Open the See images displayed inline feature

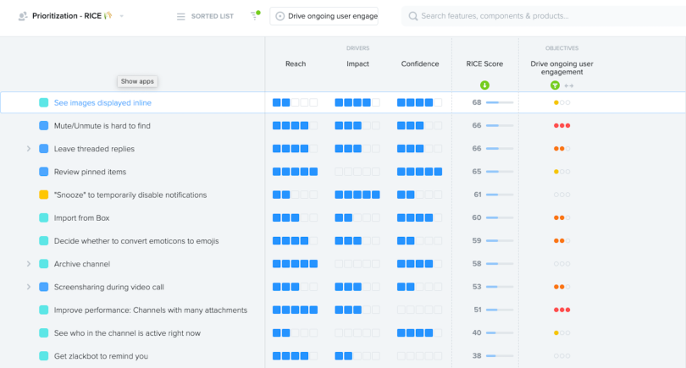click(102, 102)
